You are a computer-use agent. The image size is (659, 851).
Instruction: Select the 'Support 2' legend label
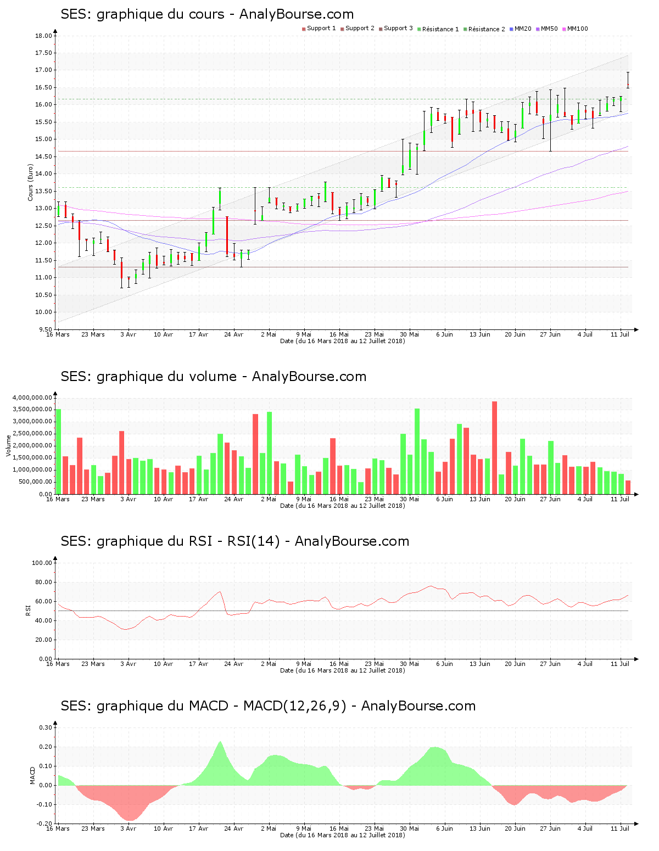[360, 29]
